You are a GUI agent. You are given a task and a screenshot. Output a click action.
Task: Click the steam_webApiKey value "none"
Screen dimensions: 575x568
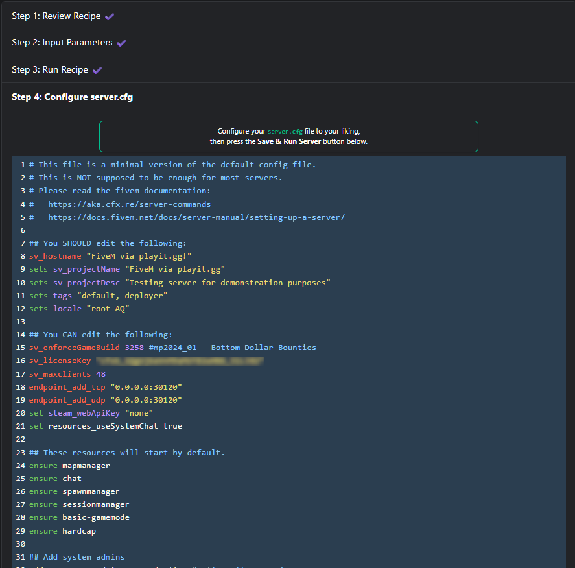[x=139, y=413]
